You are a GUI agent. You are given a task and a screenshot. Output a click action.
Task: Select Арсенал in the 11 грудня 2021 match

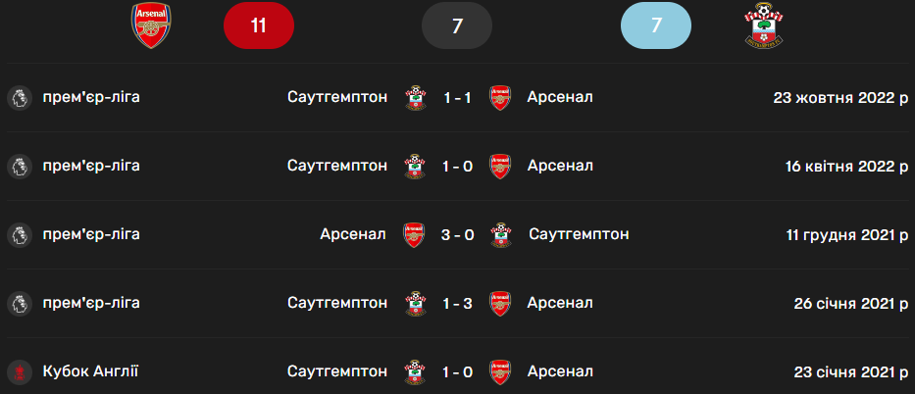point(353,234)
